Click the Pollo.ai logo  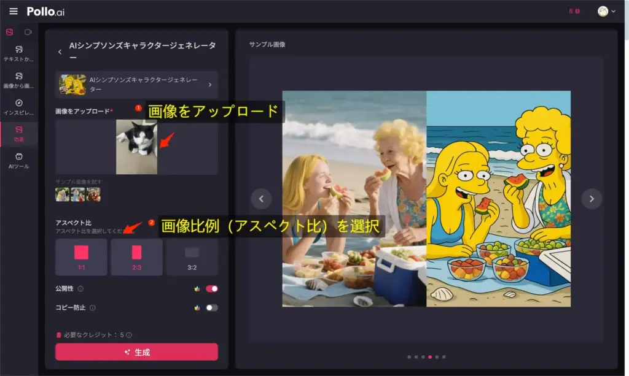45,12
